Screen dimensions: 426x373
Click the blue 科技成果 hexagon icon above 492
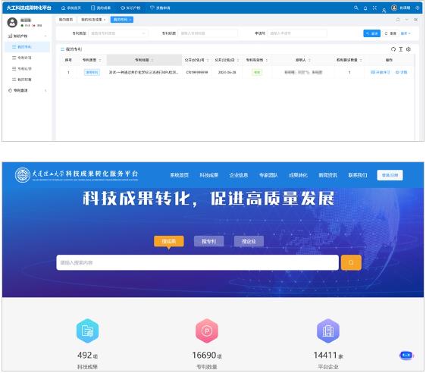click(x=87, y=331)
